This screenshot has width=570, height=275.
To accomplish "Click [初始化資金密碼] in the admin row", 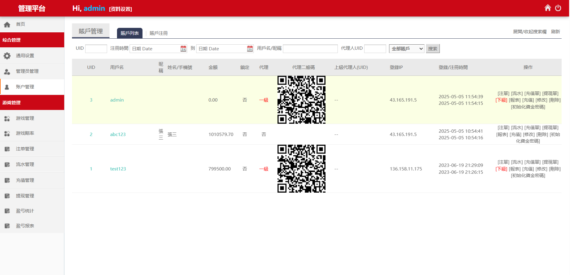I will point(528,107).
